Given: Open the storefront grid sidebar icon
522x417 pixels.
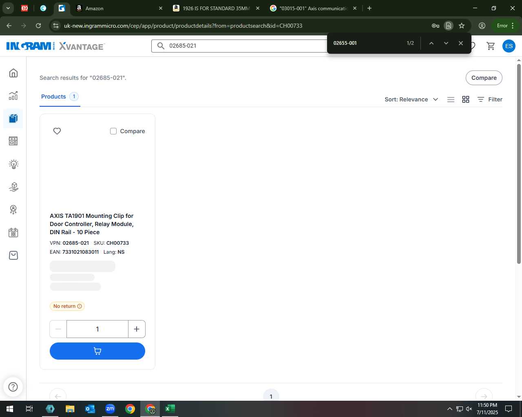Looking at the screenshot, I should pos(13,141).
